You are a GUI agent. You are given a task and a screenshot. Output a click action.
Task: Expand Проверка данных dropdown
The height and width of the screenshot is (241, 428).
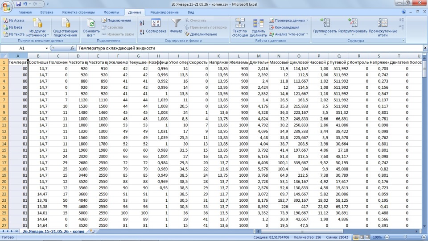[x=307, y=21]
